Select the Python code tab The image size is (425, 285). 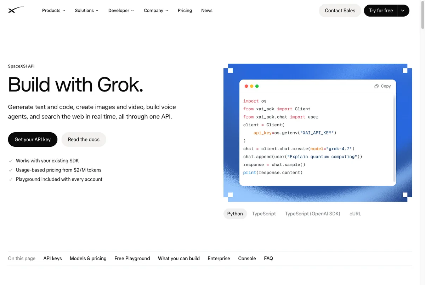235,214
